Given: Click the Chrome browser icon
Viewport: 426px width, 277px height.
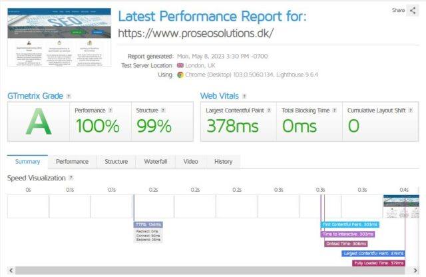Looking at the screenshot, I should (180, 75).
